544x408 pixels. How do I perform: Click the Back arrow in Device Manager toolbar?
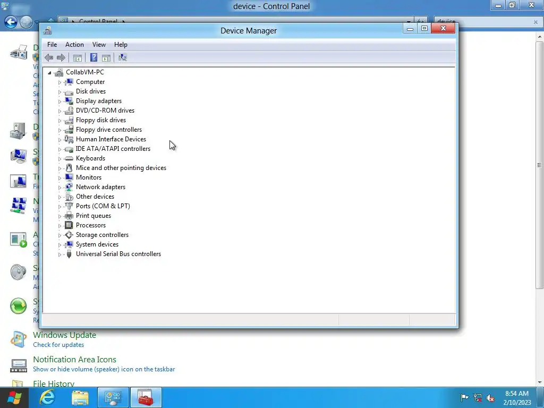coord(49,57)
